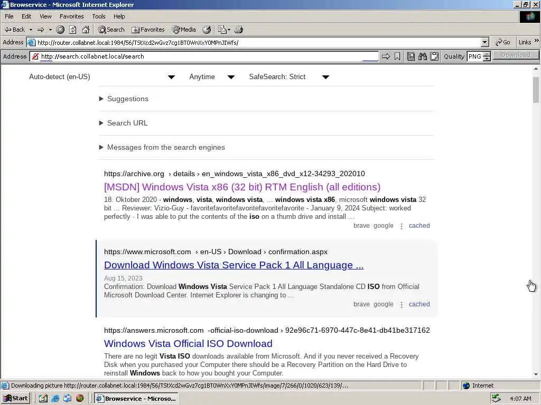Image resolution: width=541 pixels, height=405 pixels.
Task: Open Download Windows Vista Service Pack 1 link
Action: (234, 265)
